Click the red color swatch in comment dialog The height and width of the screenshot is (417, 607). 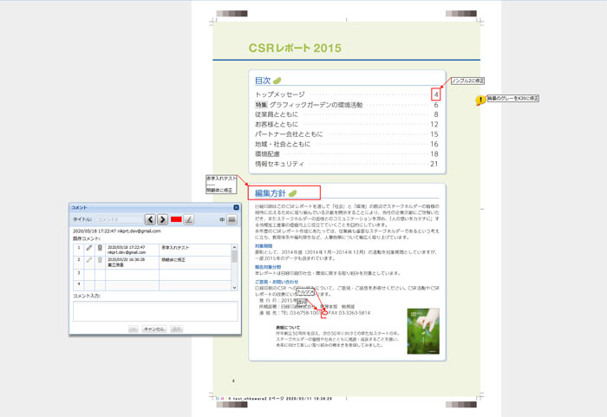click(176, 219)
